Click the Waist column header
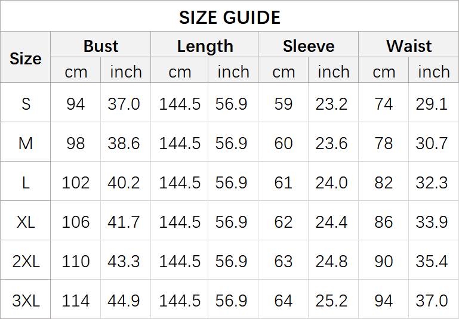Viewport: 459px width, 319px height. pyautogui.click(x=409, y=46)
